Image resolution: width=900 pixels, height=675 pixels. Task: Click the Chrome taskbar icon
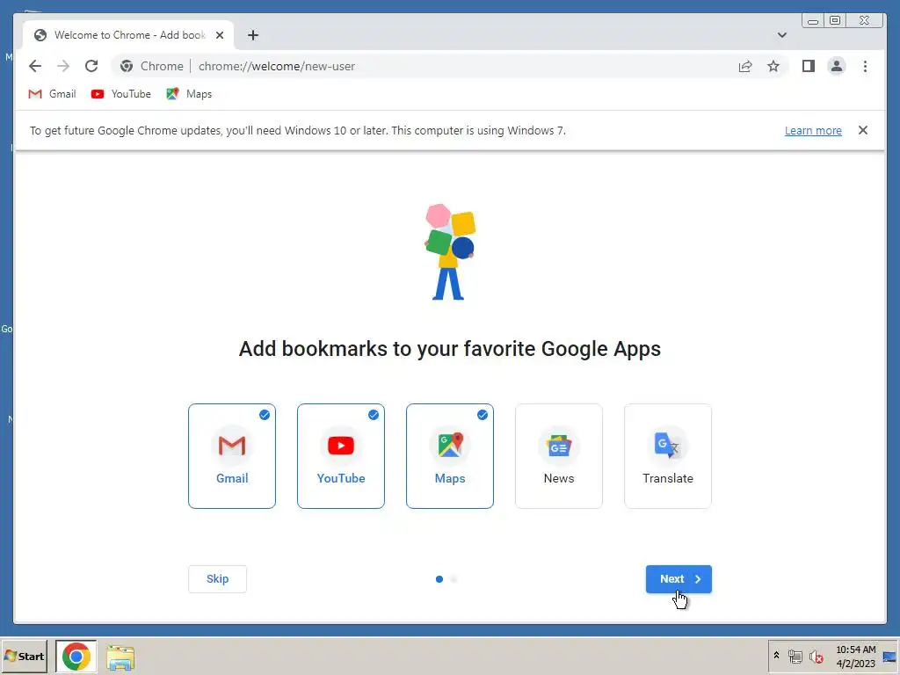(x=76, y=656)
